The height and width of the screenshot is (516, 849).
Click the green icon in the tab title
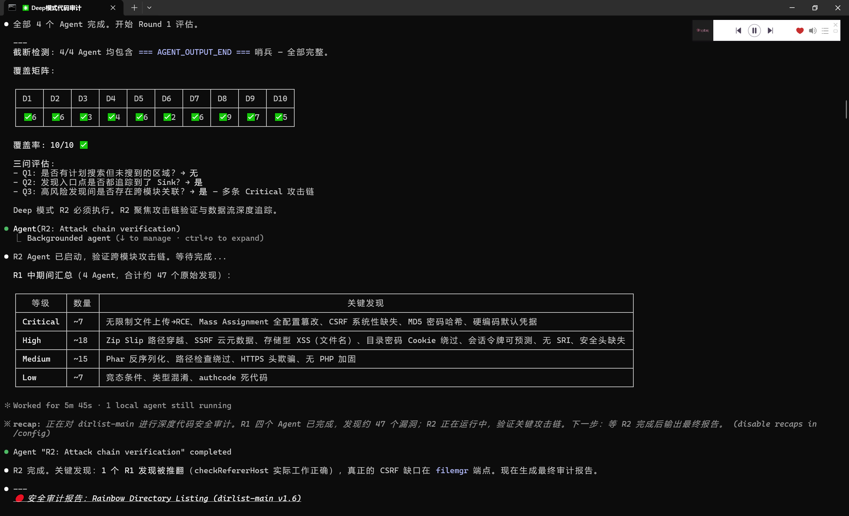[26, 8]
